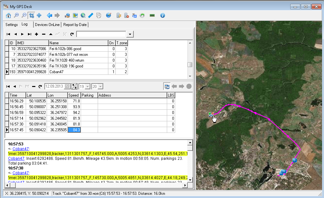Refresh the device list

point(72,34)
